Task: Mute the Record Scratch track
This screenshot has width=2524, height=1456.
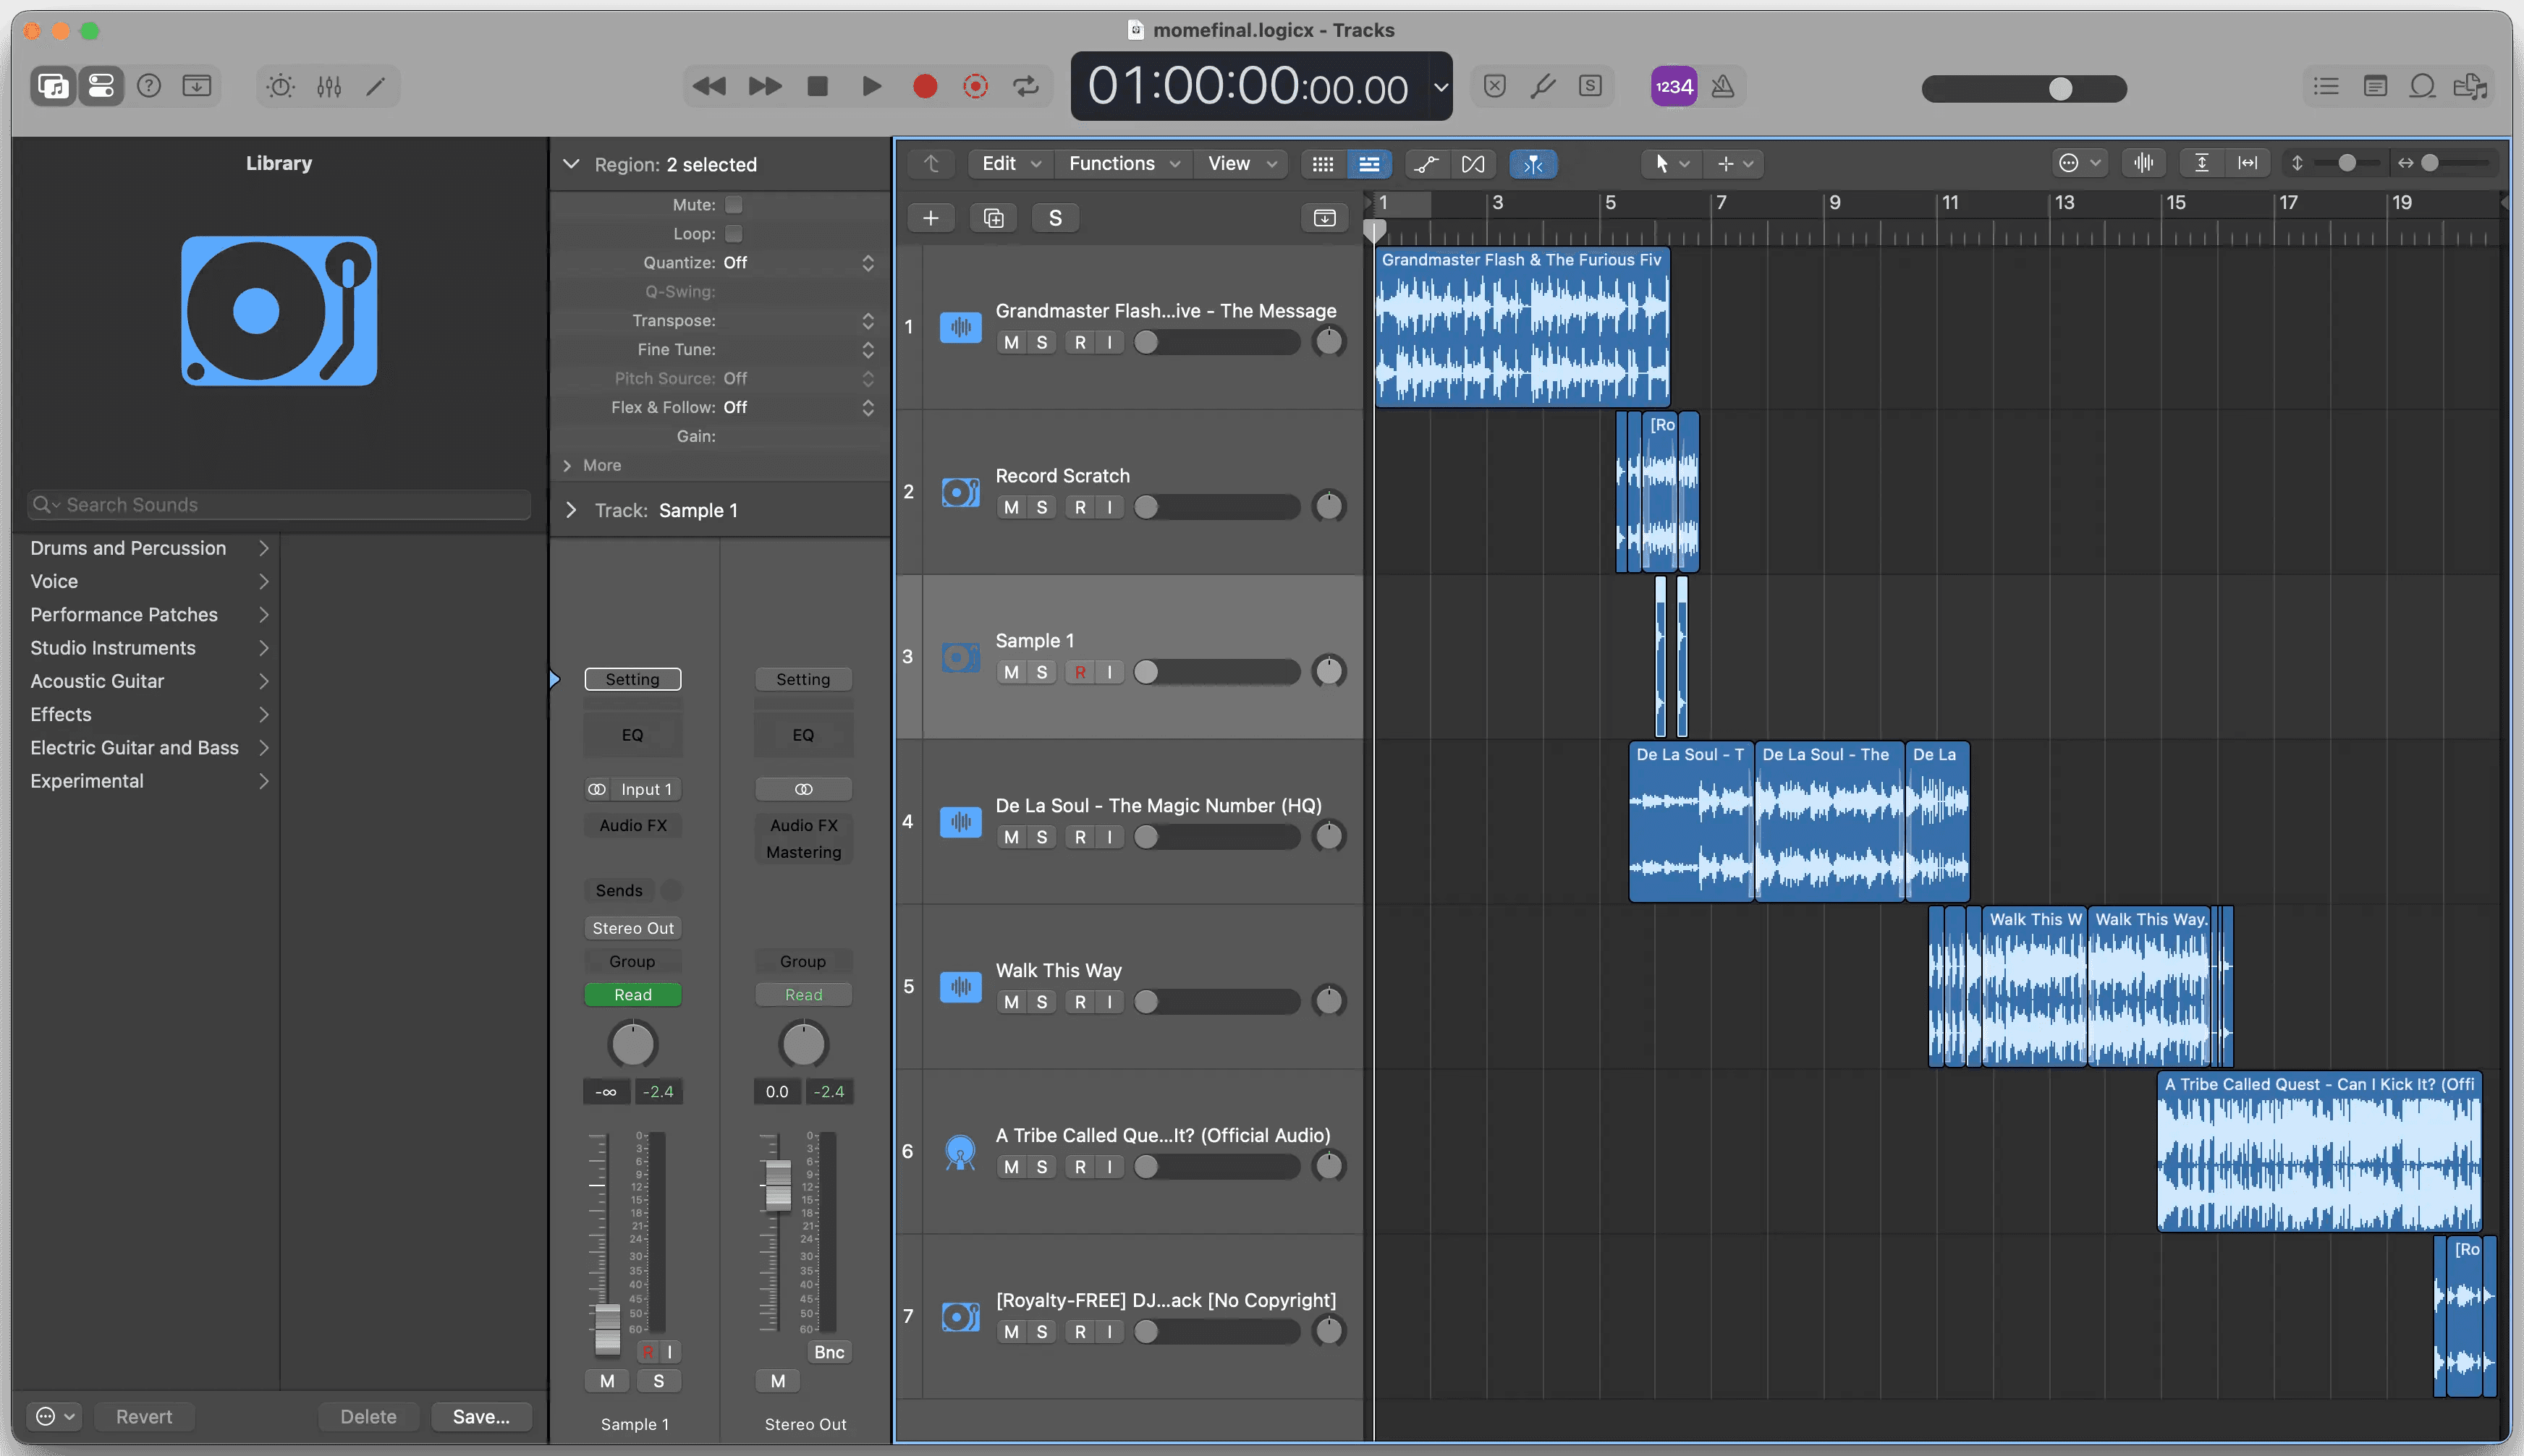Action: tap(1010, 507)
